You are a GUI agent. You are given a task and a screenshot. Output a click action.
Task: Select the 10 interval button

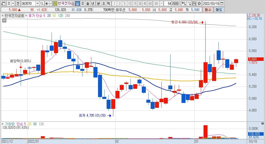(x=130, y=3)
